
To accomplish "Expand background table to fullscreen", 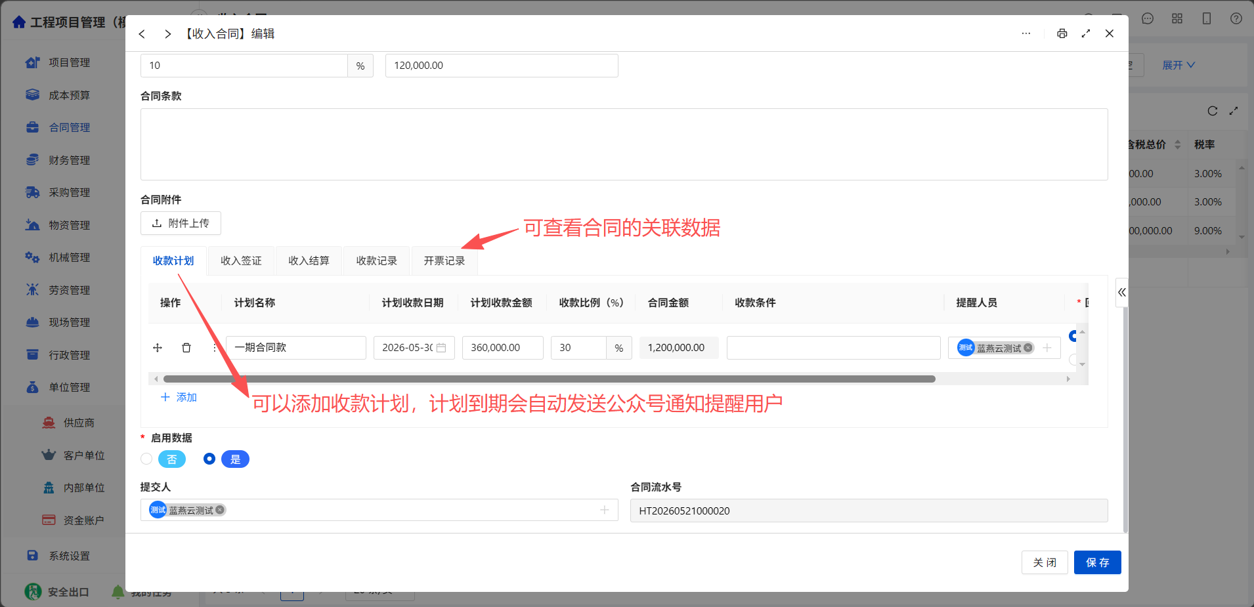I will pos(1234,111).
